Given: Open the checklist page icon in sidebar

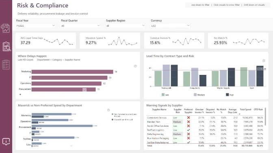Looking at the screenshot, I should pos(6,65).
